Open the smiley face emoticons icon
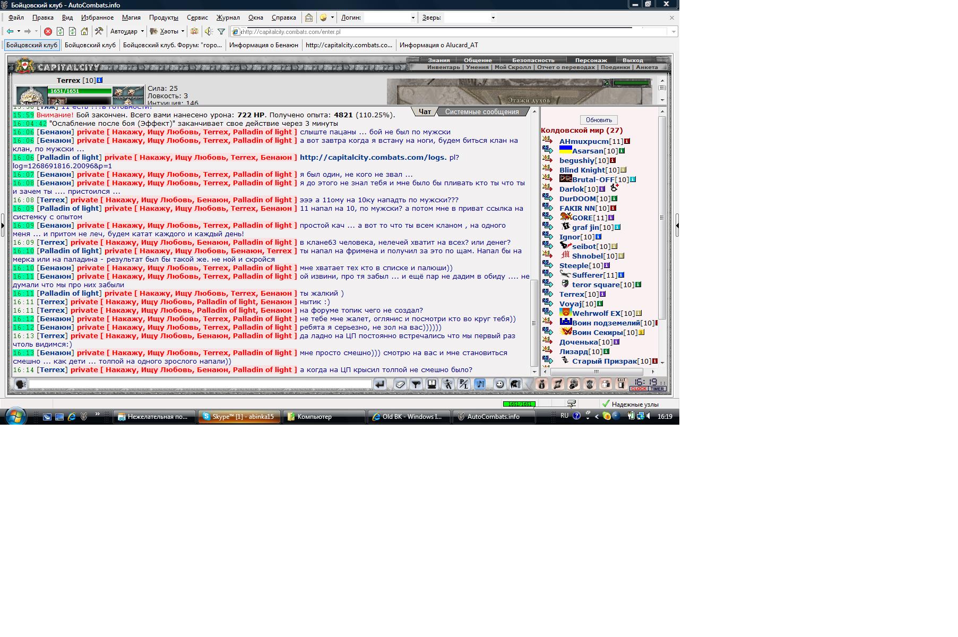Viewport: 958px width, 637px height. tap(499, 384)
